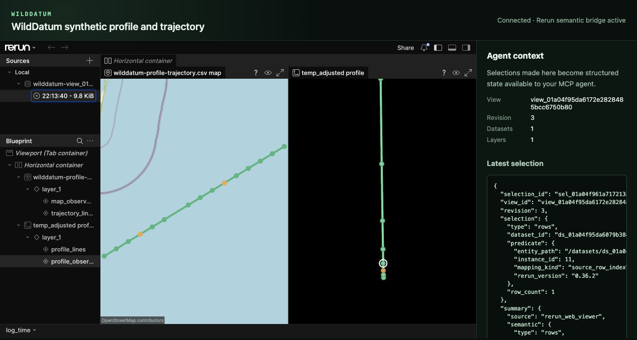Click the Layers label in Agent context

click(x=496, y=140)
